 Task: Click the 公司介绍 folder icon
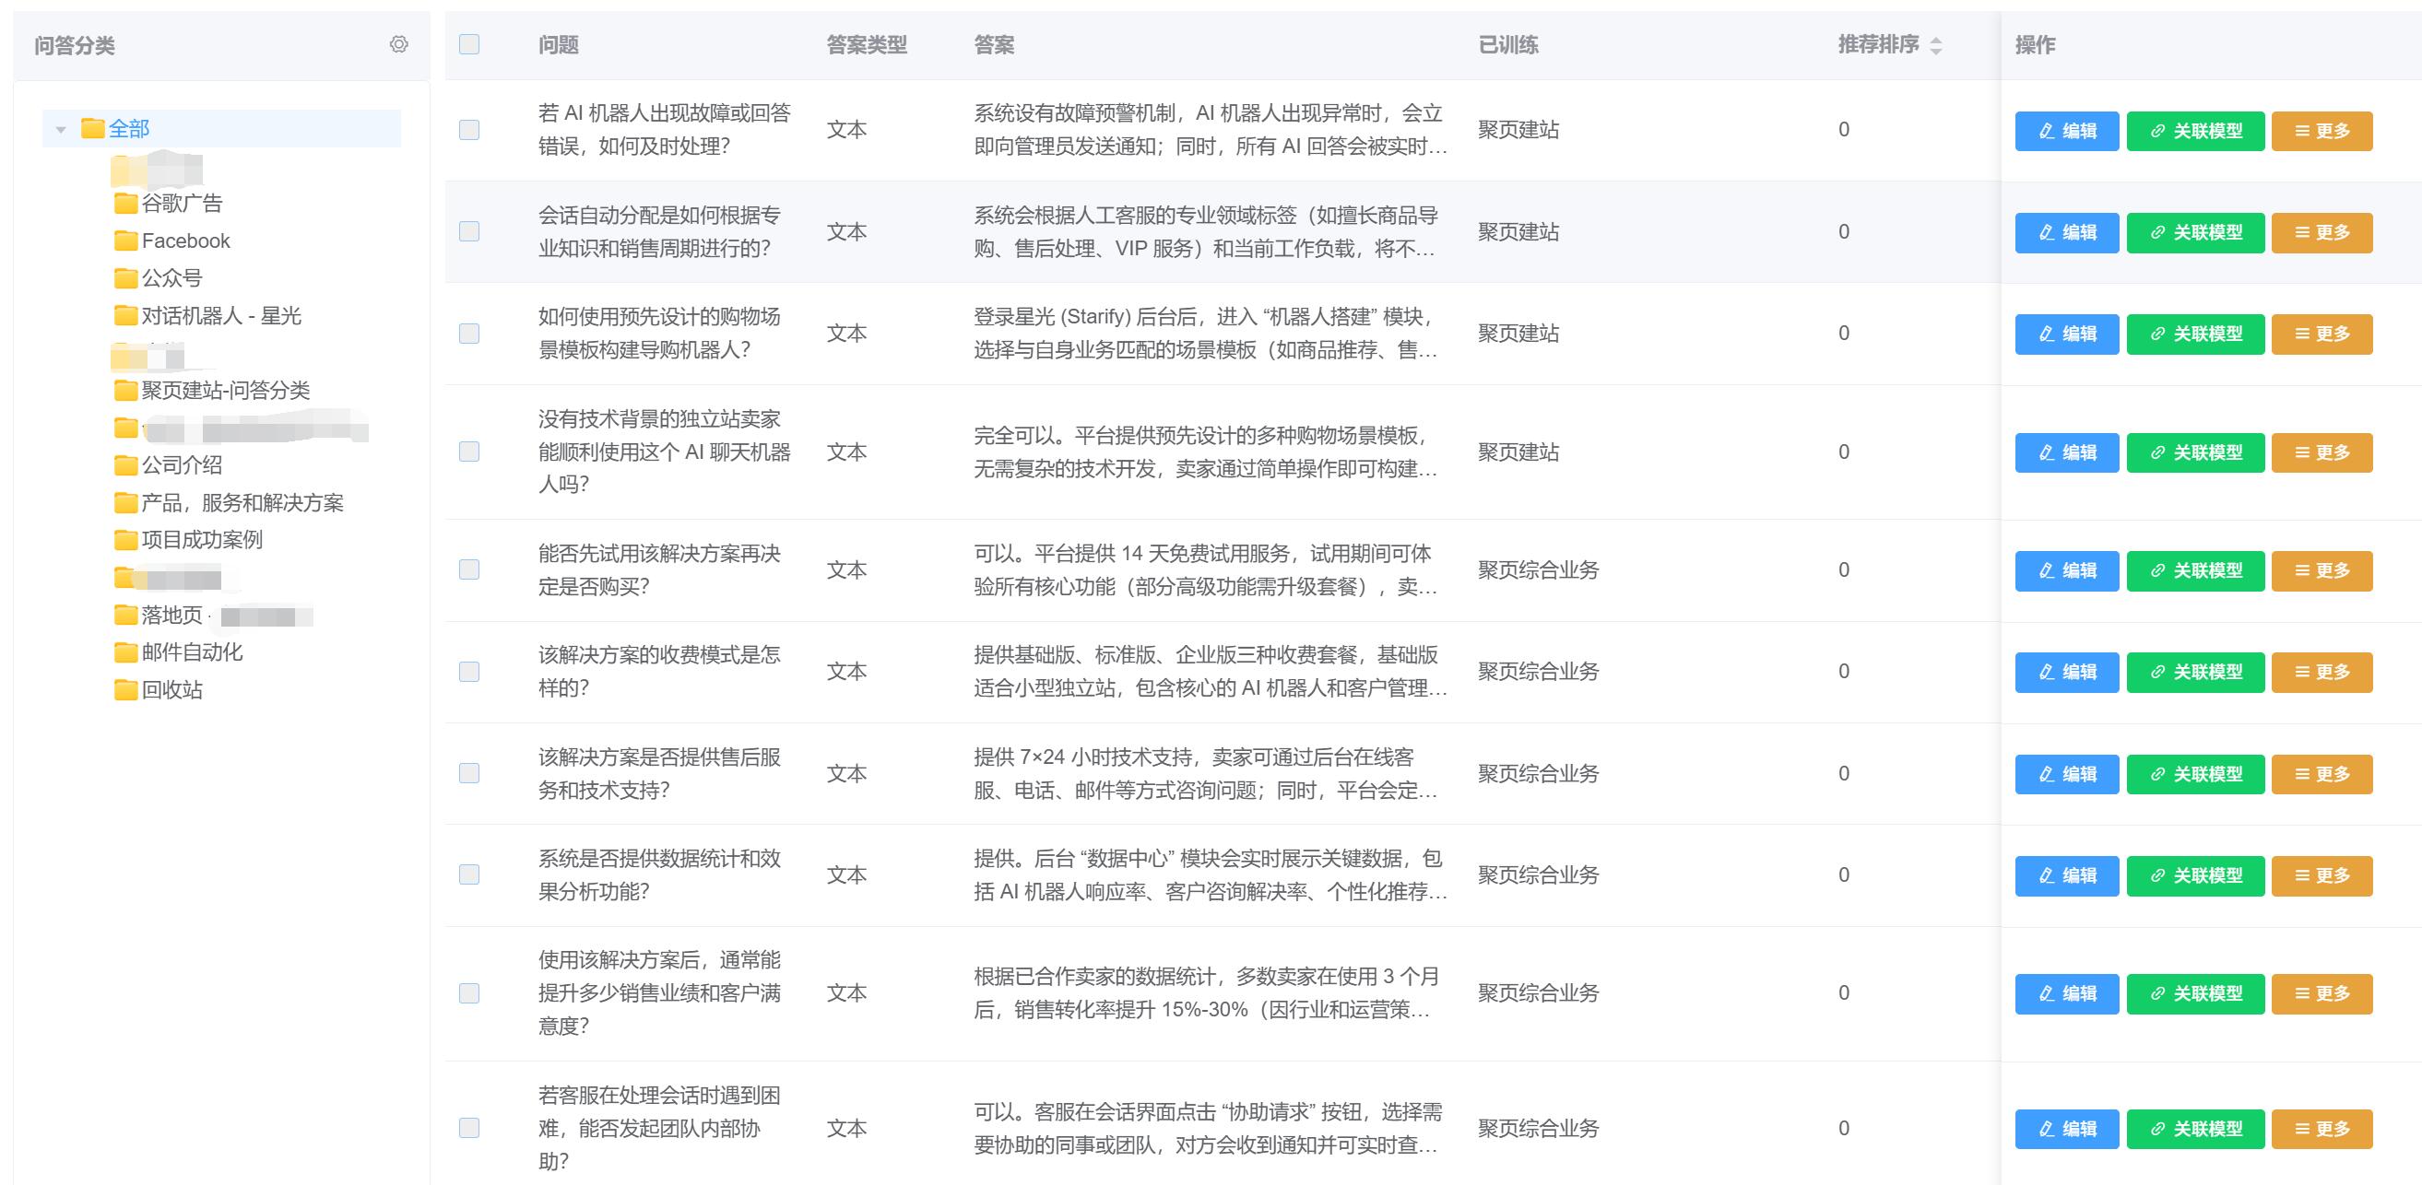pos(125,465)
